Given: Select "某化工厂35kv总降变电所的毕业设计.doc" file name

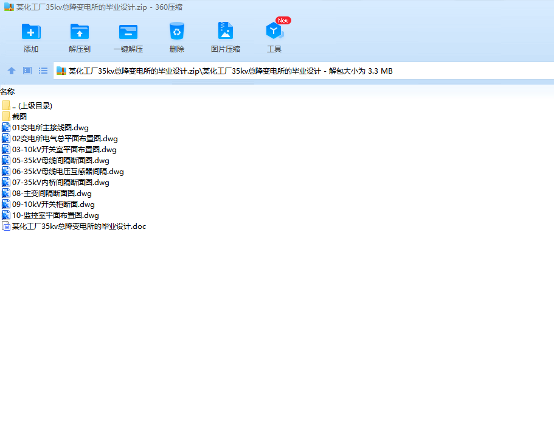Looking at the screenshot, I should 79,226.
